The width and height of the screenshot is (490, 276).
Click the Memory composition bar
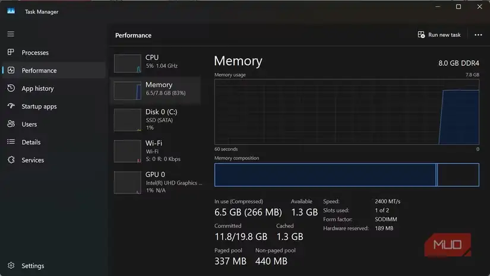pos(346,175)
